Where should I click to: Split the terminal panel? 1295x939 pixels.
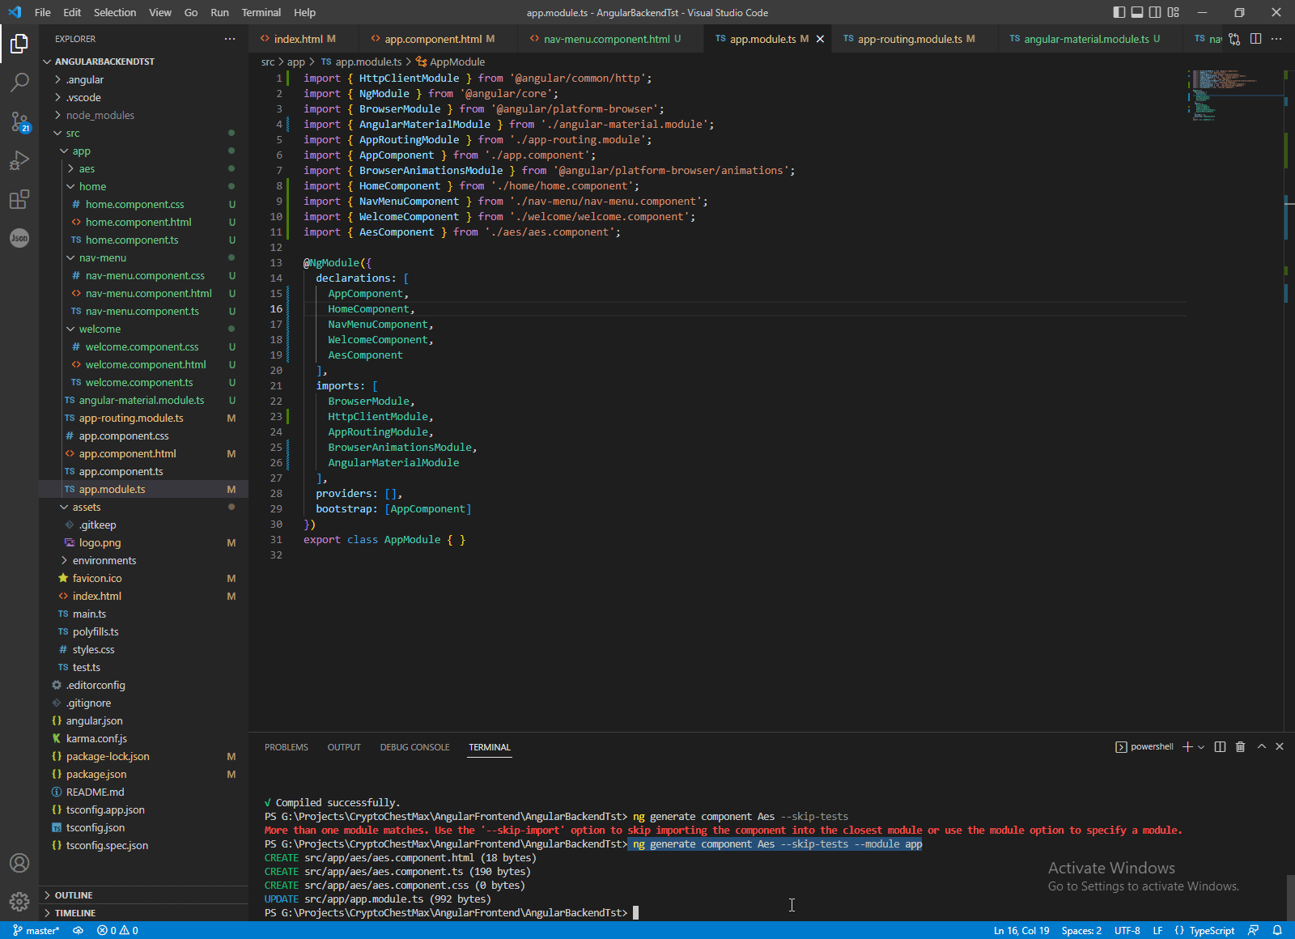pos(1220,747)
